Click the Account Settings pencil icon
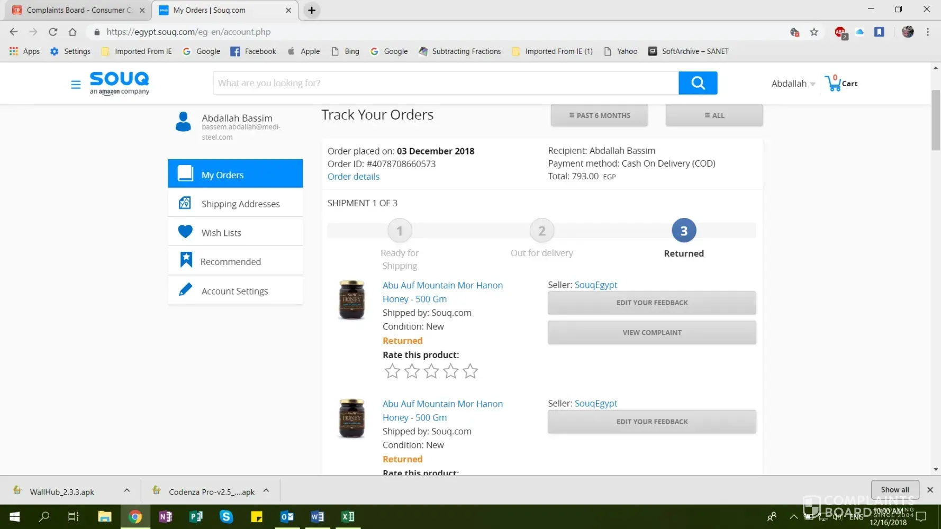941x529 pixels. pos(185,290)
